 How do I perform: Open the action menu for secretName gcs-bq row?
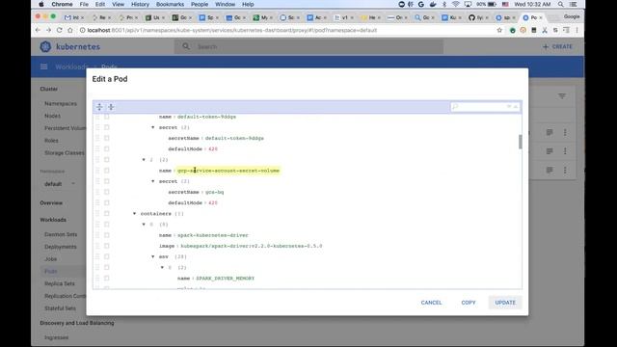[x=107, y=192]
